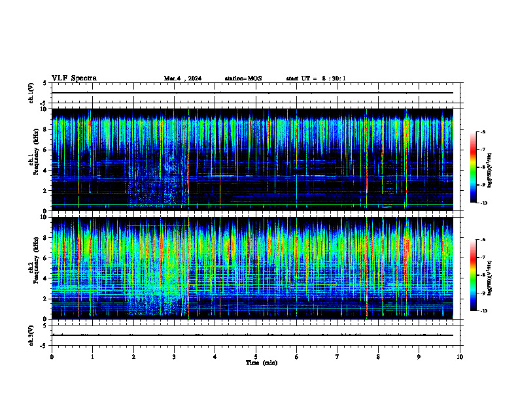The height and width of the screenshot is (400, 518).
Task: Click the "-6" label on ch.2 colorbar
Action: tap(483, 240)
